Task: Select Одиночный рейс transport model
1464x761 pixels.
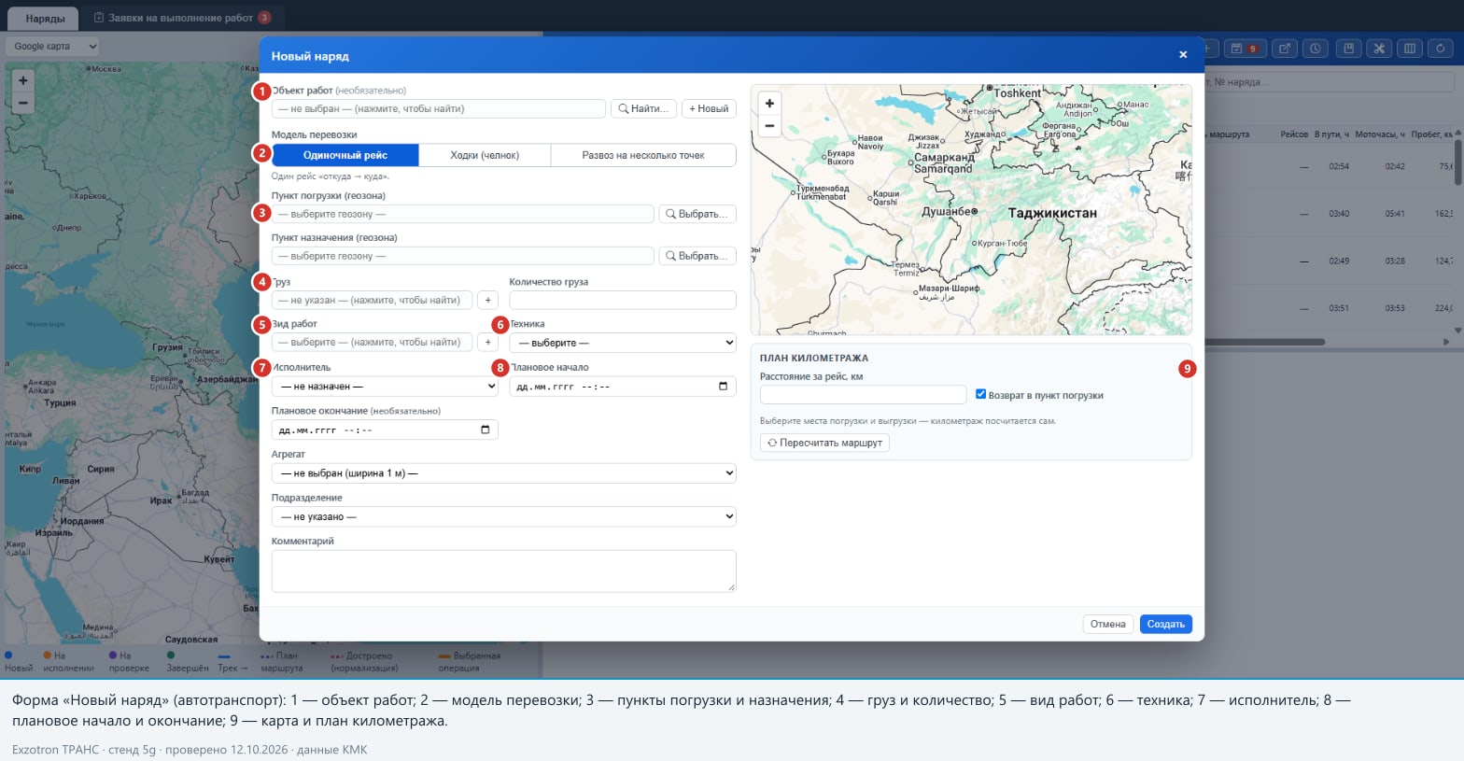Action: [345, 155]
